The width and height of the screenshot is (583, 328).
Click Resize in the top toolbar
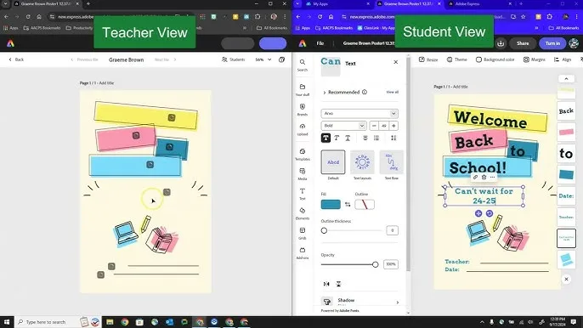click(428, 59)
